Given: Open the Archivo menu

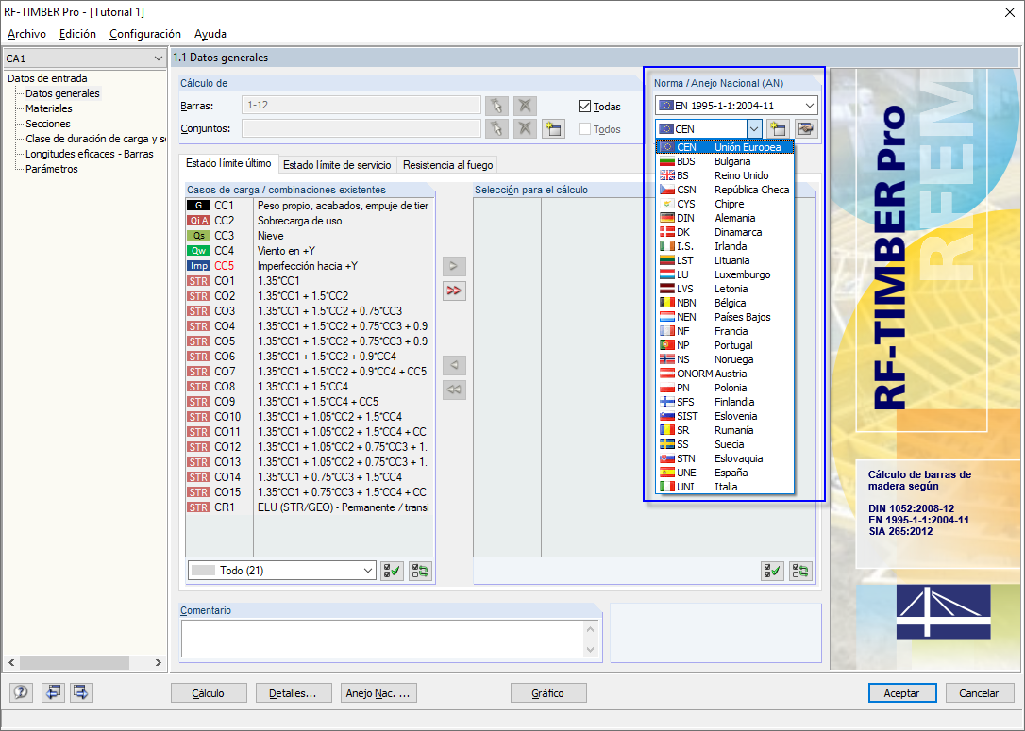Looking at the screenshot, I should click(x=26, y=34).
